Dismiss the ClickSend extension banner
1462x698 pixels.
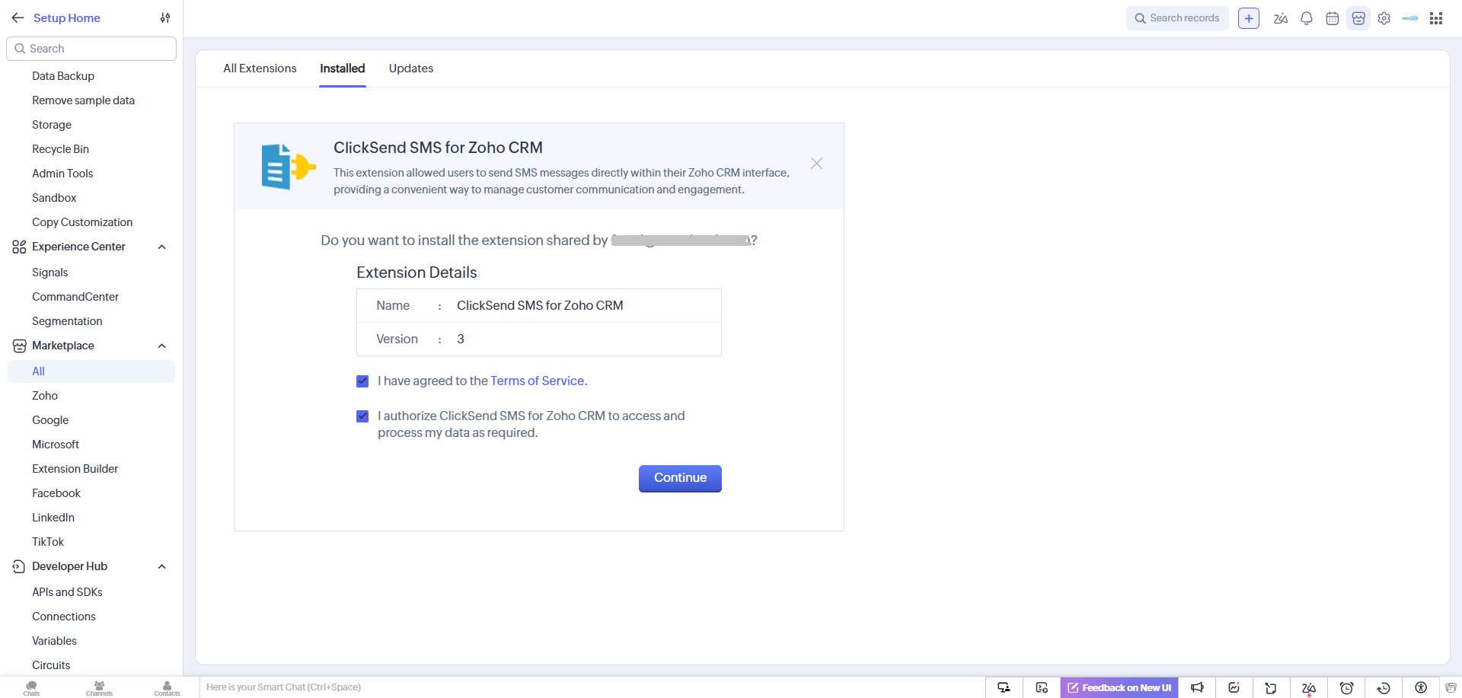[x=816, y=164]
